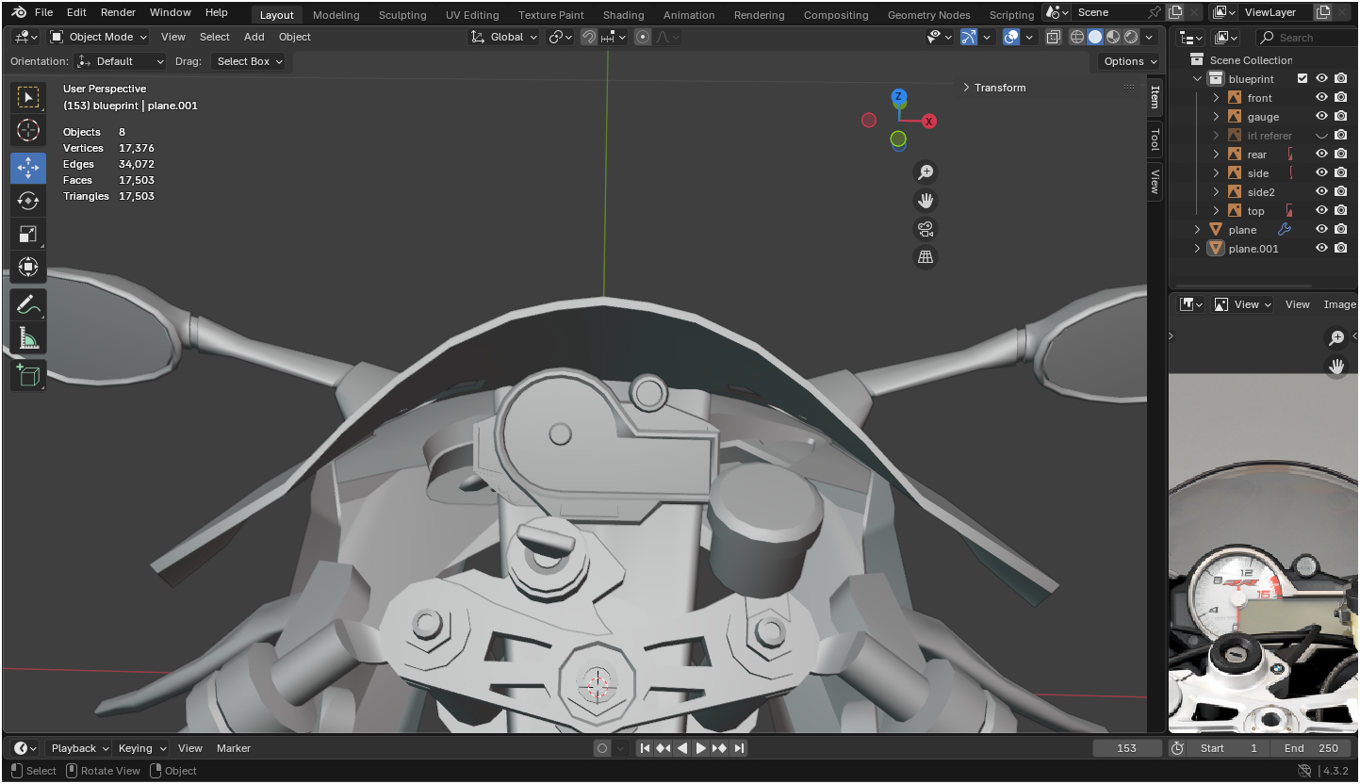Toggle camera view with the camera icon
Viewport: 1360px width, 784px height.
pos(926,229)
